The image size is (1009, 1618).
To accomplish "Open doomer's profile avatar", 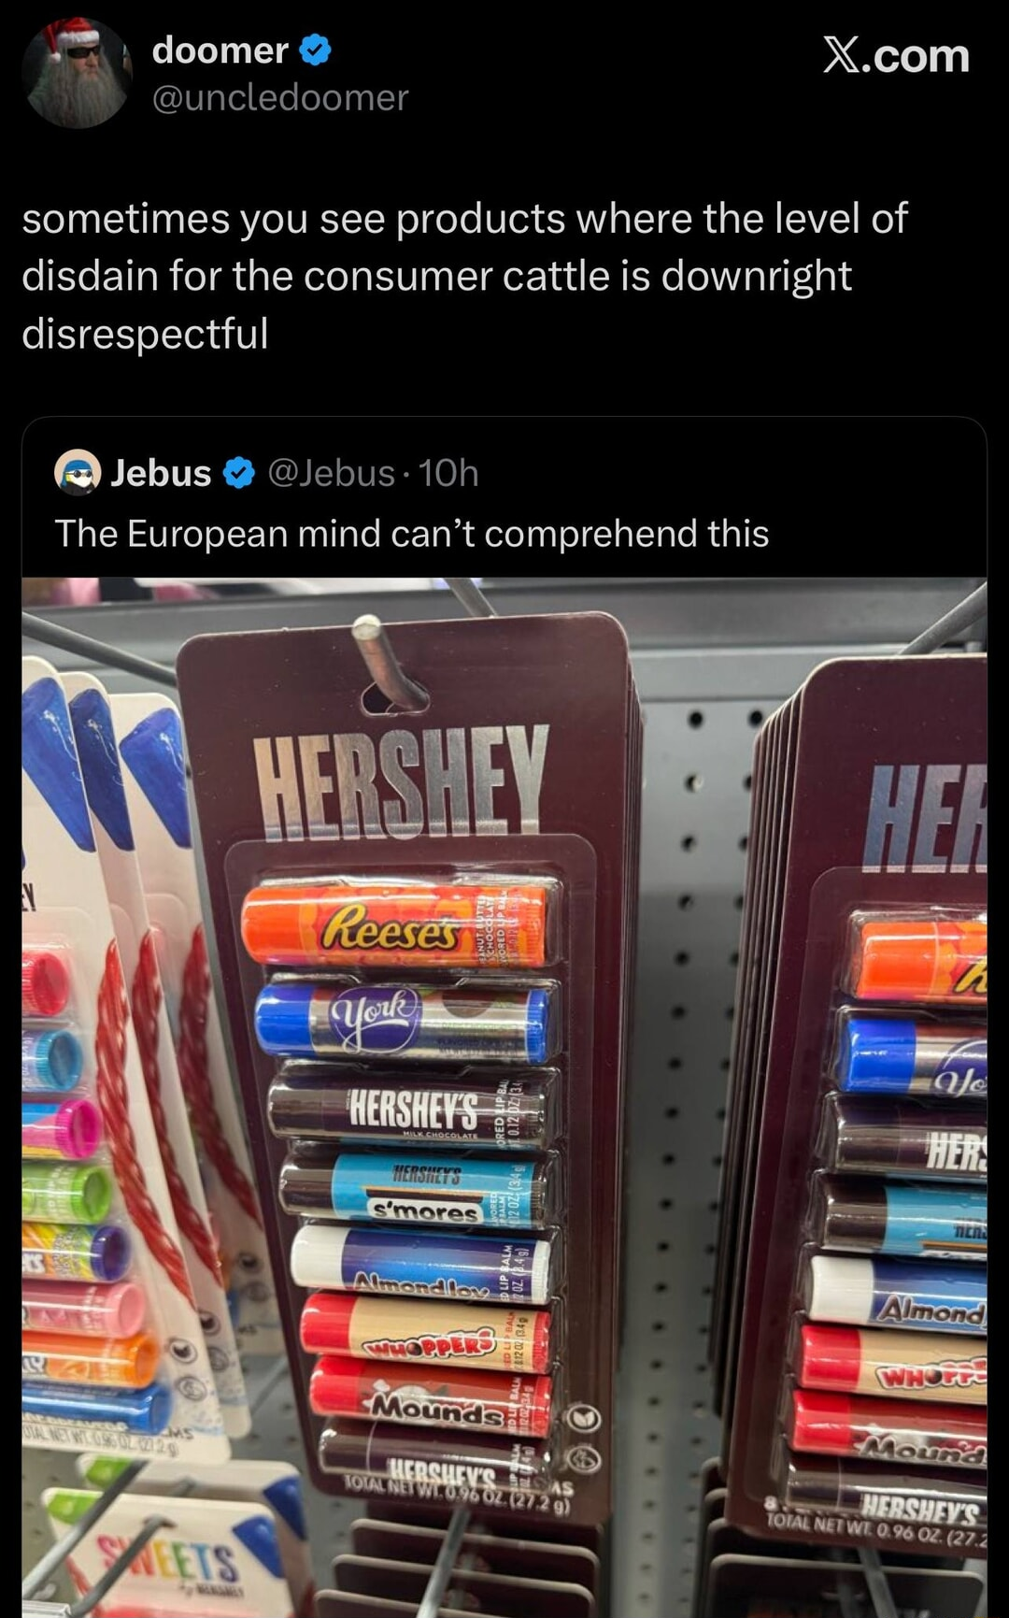I will (x=78, y=73).
